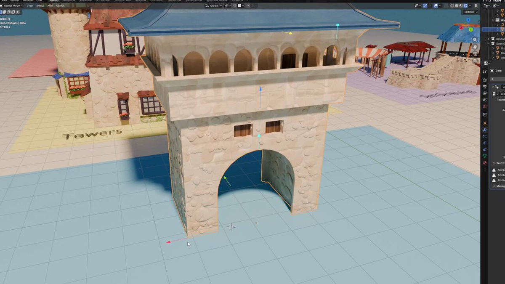Click the Add Modifier plus button
This screenshot has width=505, height=284.
[493, 79]
